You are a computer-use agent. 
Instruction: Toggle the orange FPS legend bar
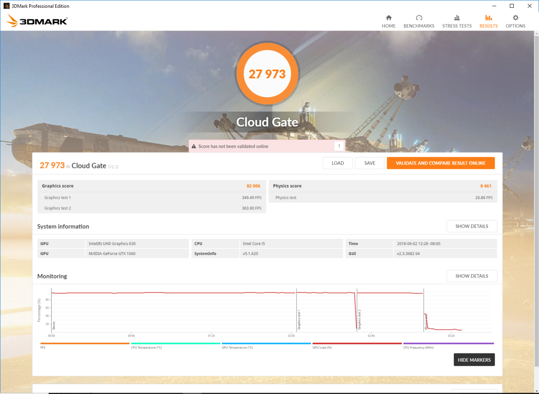click(x=85, y=343)
